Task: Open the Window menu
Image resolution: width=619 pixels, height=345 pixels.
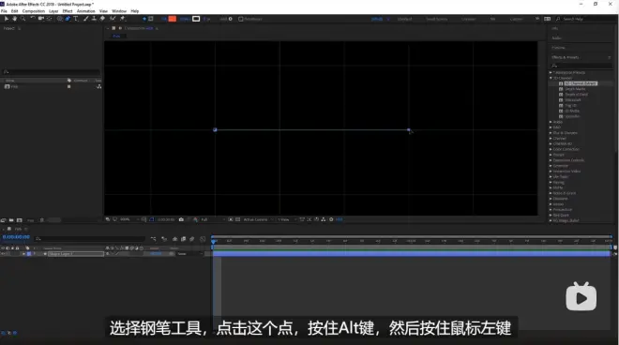Action: 119,11
